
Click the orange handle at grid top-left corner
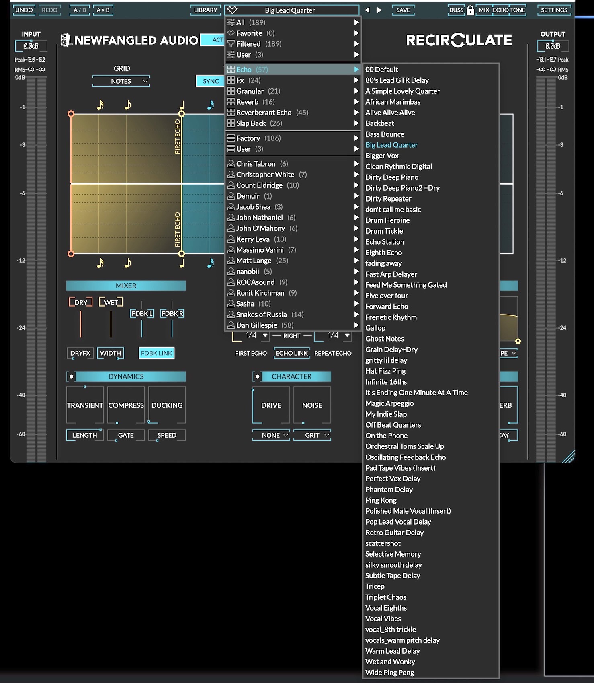(x=71, y=114)
